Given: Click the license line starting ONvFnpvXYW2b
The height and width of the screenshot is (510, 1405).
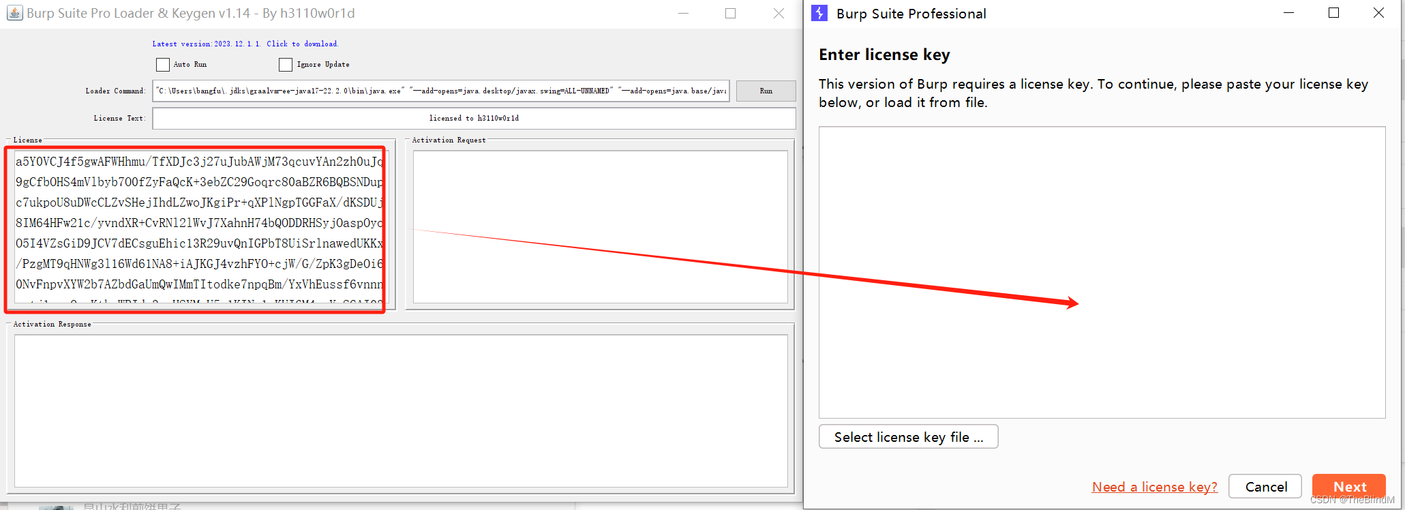Looking at the screenshot, I should coord(199,284).
